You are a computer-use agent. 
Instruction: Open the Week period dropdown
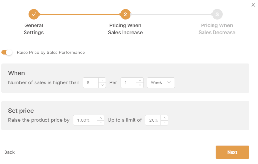click(161, 83)
